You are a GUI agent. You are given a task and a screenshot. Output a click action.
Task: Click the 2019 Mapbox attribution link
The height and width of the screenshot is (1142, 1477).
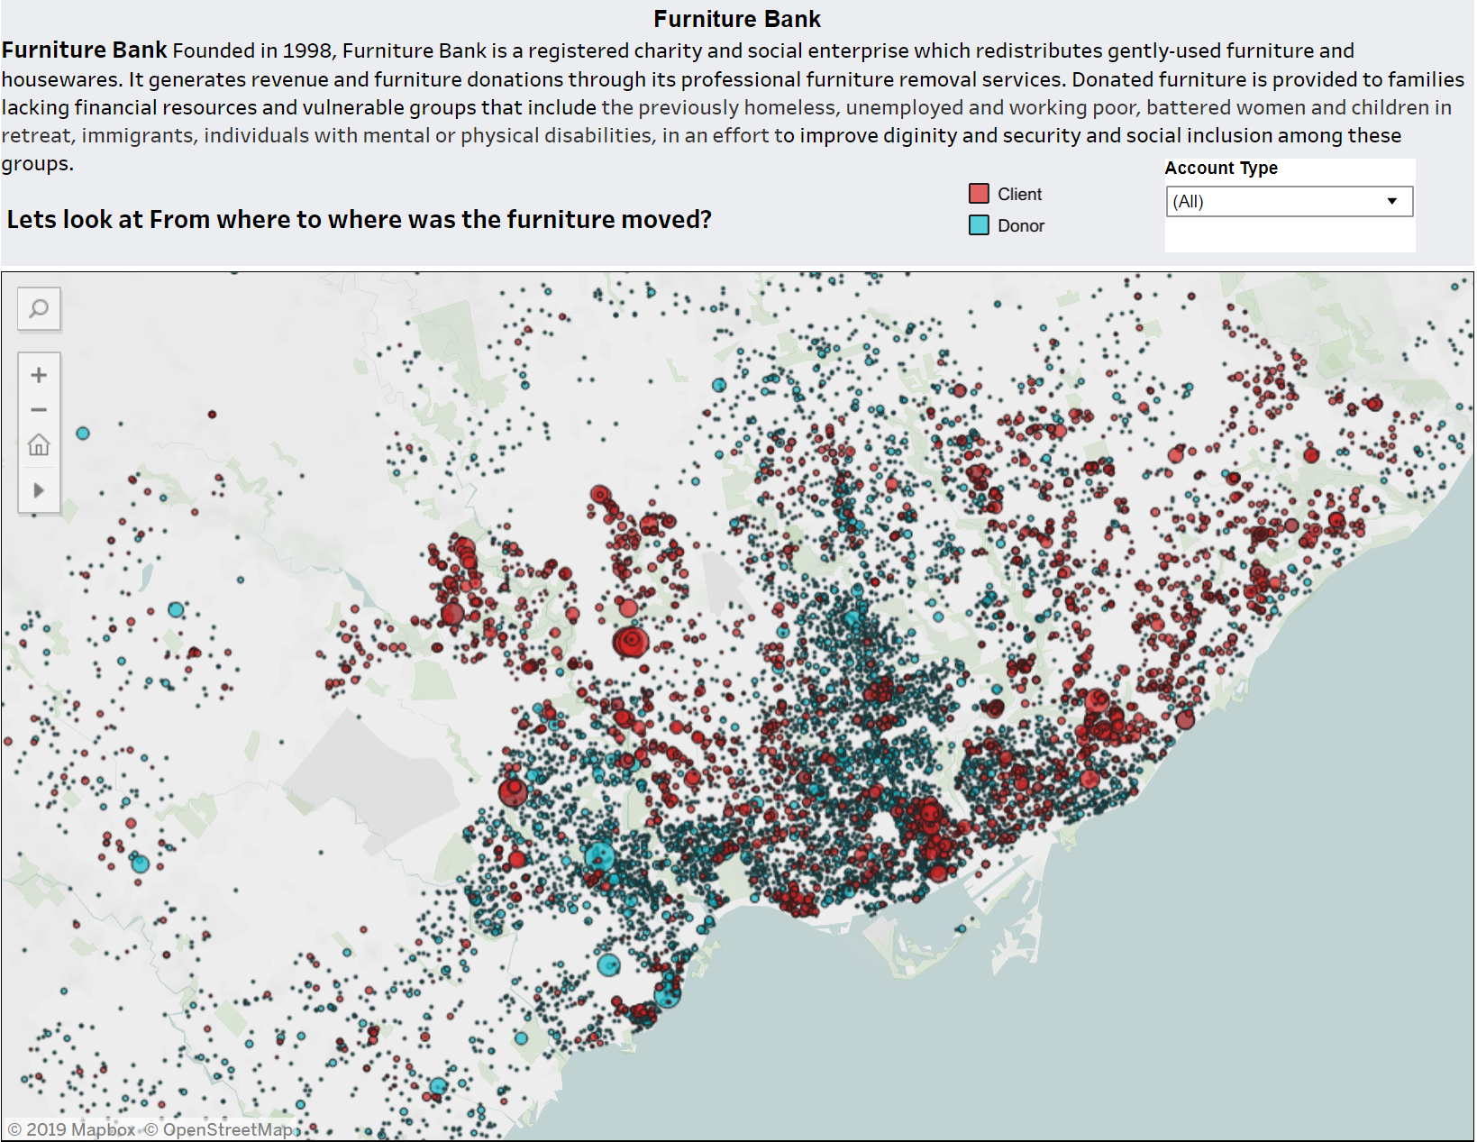coord(71,1129)
